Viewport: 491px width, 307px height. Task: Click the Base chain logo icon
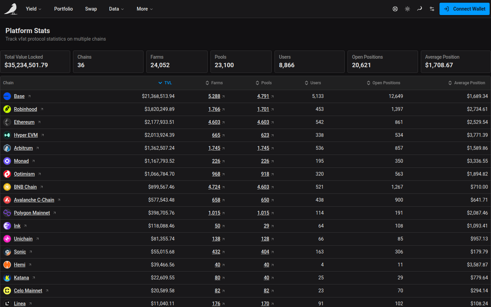click(7, 96)
